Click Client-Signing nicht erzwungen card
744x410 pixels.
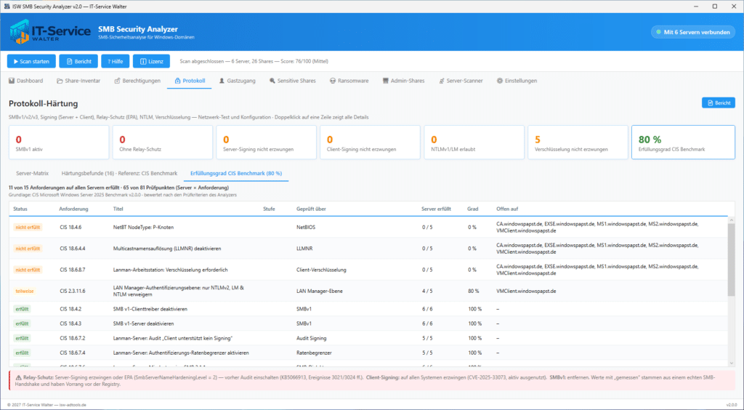370,142
